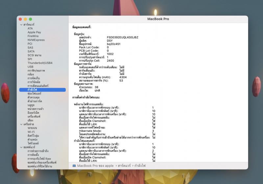Click the PCB Lot Code label
Screen dimensions: 263x184
click(x=89, y=51)
